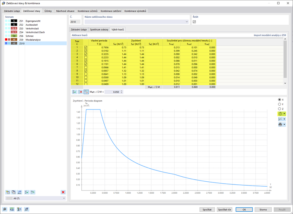This screenshot has height=214, width=293.
Task: Open the Návrhové situace tab
Action: tap(65, 11)
